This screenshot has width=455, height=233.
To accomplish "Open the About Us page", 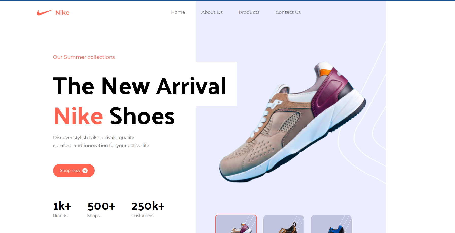I will (212, 12).
